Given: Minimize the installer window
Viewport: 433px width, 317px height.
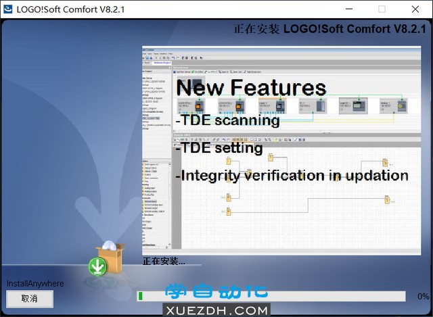Looking at the screenshot, I should (x=349, y=9).
